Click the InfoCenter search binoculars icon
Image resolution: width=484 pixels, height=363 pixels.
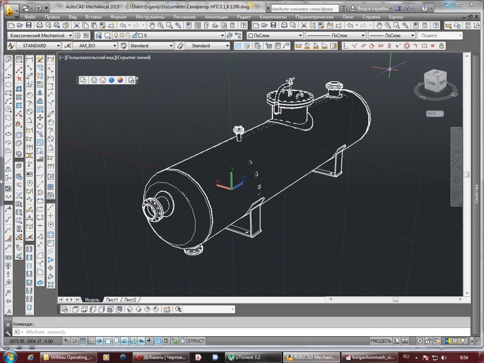tap(344, 9)
